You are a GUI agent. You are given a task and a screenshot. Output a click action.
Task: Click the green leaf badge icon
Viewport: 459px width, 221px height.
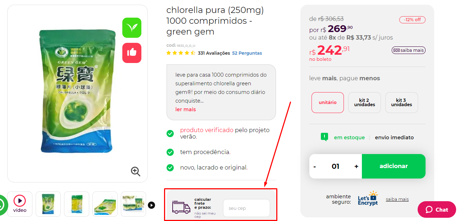[132, 28]
